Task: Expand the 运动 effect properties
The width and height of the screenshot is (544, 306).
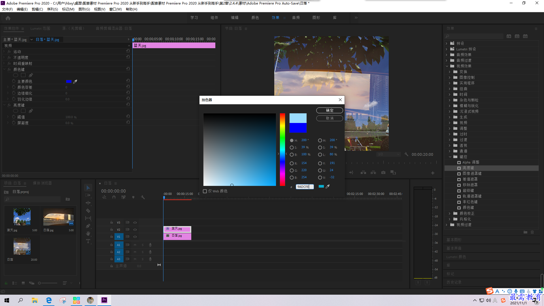Action: (x=4, y=52)
